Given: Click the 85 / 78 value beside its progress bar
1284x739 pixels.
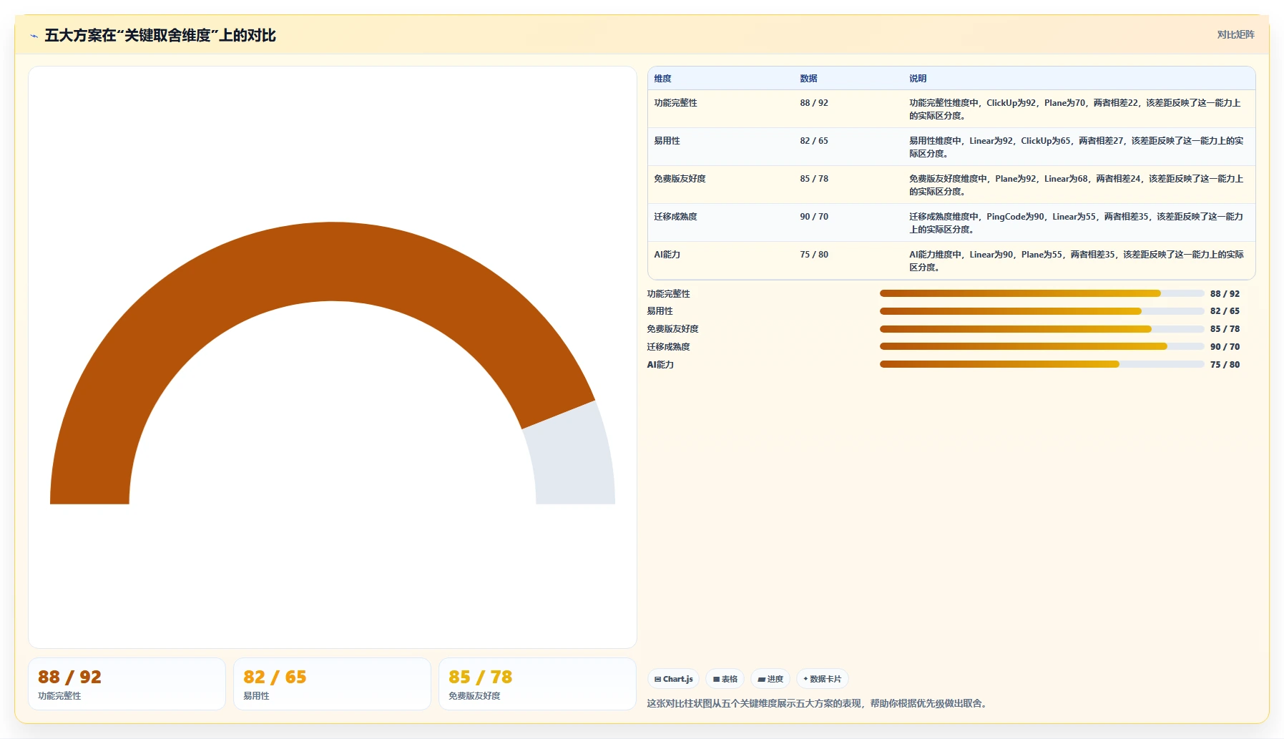Looking at the screenshot, I should tap(1225, 329).
